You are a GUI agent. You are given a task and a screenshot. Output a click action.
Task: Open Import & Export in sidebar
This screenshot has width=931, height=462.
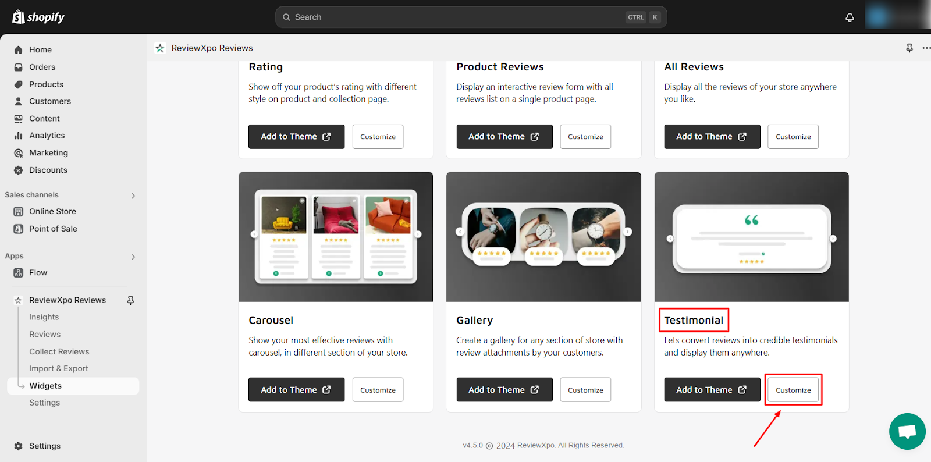59,369
